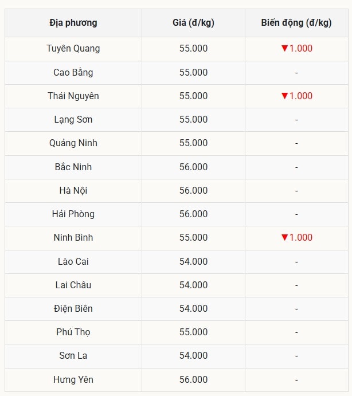The image size is (352, 396).
Task: Select the Tuyên Quang province name
Action: click(x=73, y=49)
